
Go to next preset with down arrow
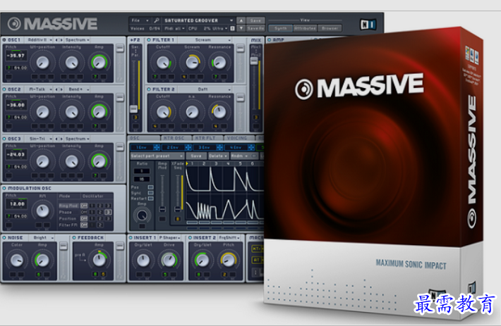click(x=241, y=28)
